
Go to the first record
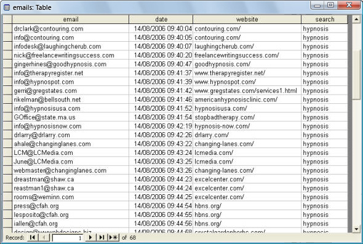click(33, 237)
